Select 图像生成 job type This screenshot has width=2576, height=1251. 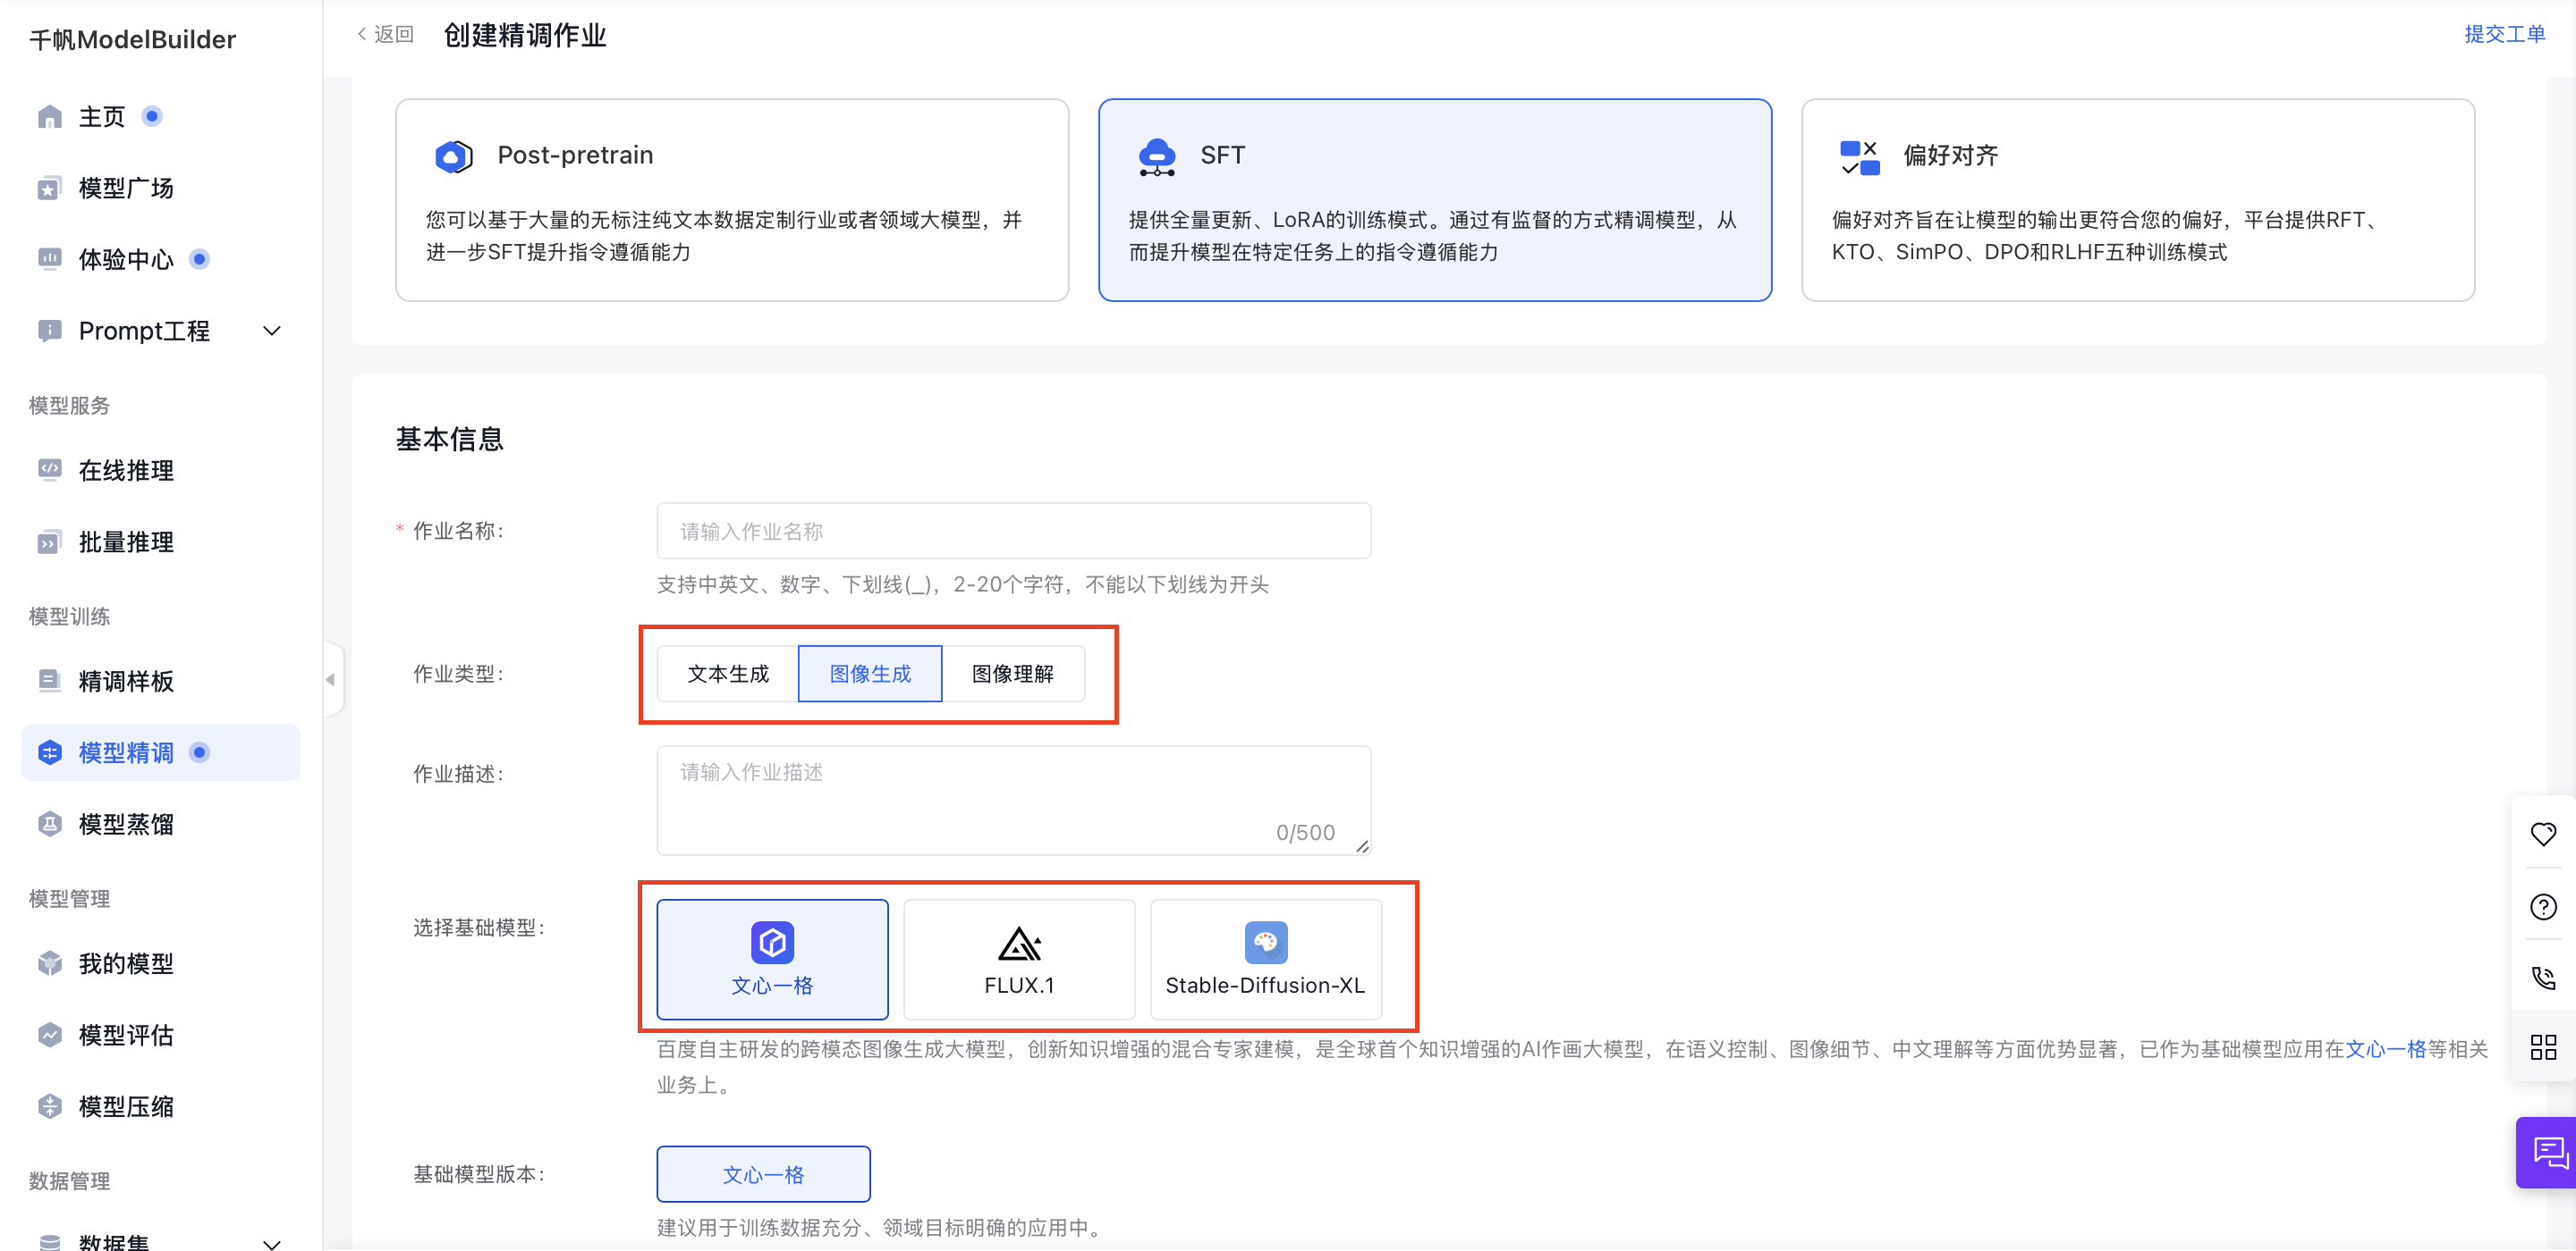tap(870, 674)
